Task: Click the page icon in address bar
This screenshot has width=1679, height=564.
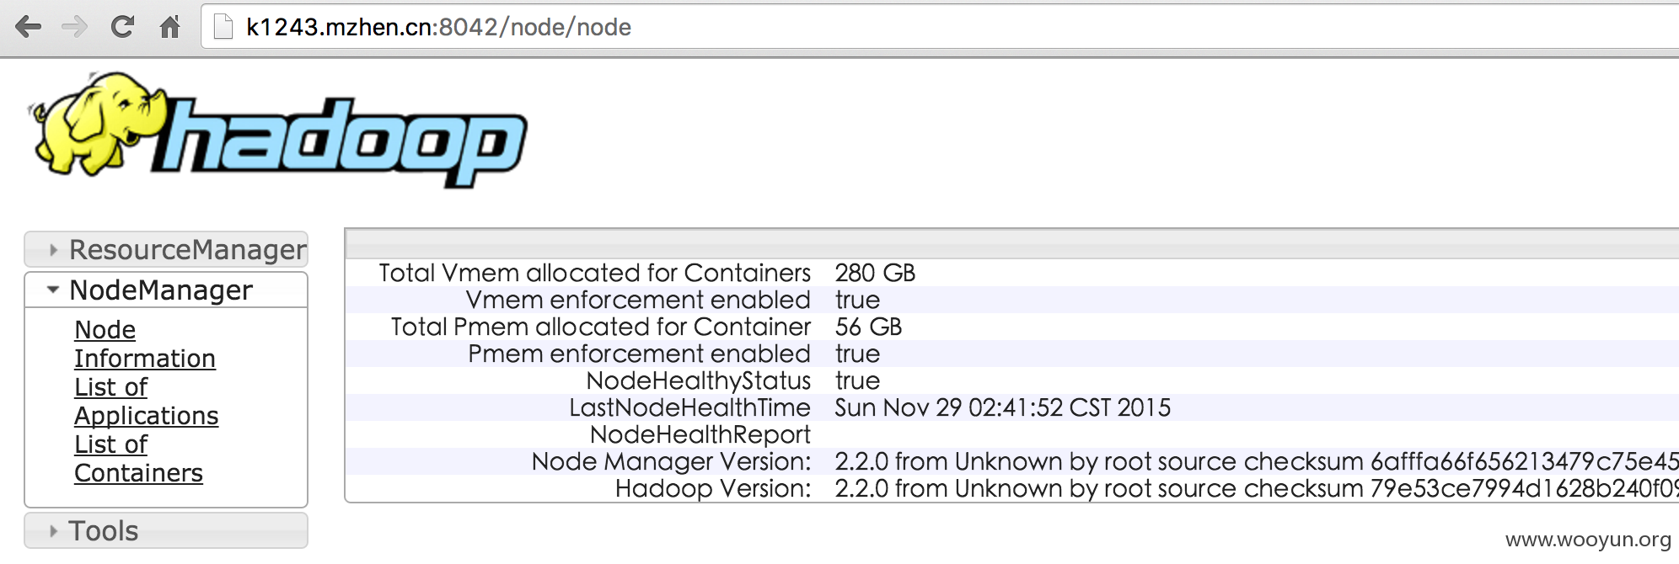Action: (223, 27)
